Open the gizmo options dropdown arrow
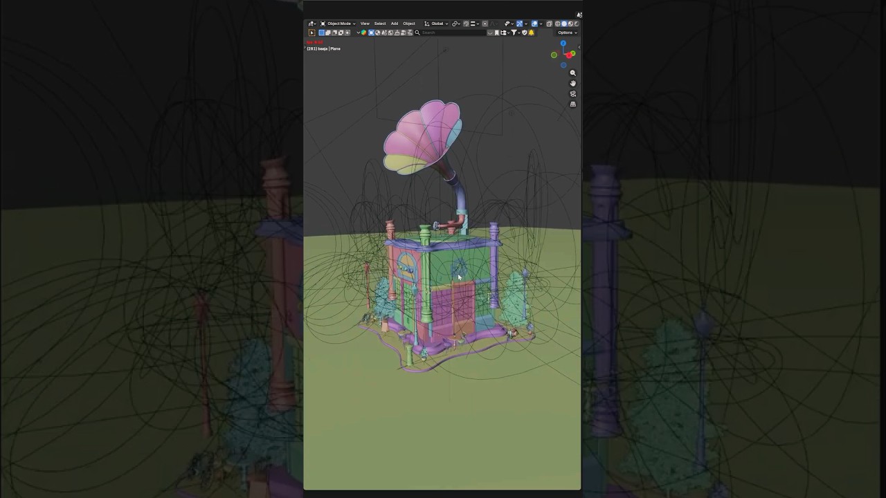The image size is (886, 498). (526, 24)
